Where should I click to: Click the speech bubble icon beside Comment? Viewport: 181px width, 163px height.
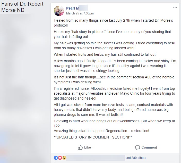click(137, 148)
